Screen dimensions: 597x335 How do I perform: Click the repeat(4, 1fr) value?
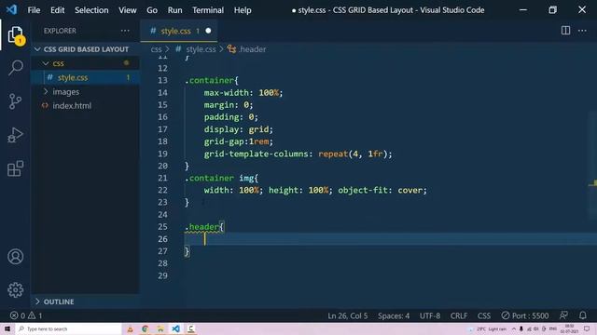pos(353,154)
